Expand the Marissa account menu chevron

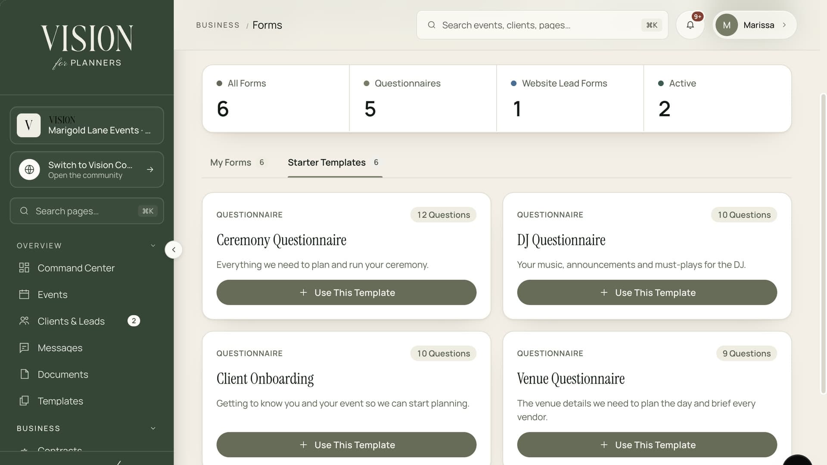[x=784, y=25]
